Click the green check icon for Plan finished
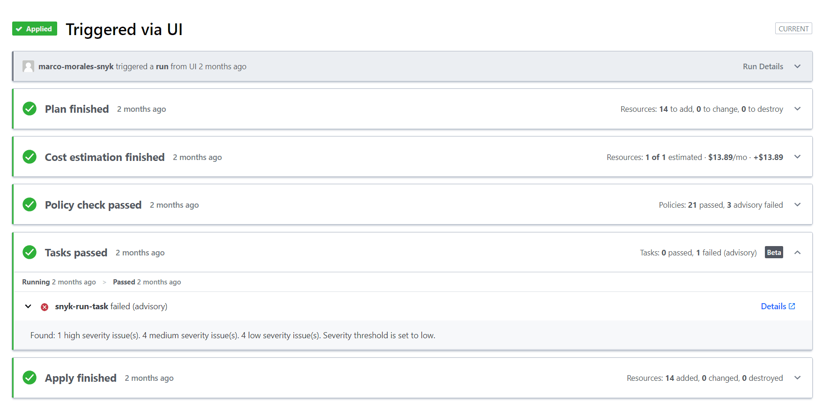 [30, 109]
